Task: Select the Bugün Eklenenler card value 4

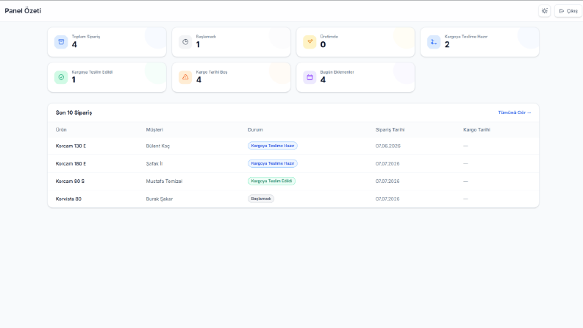Action: 323,80
